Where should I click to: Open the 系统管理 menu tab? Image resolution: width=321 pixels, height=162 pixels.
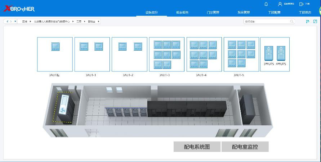(244, 13)
